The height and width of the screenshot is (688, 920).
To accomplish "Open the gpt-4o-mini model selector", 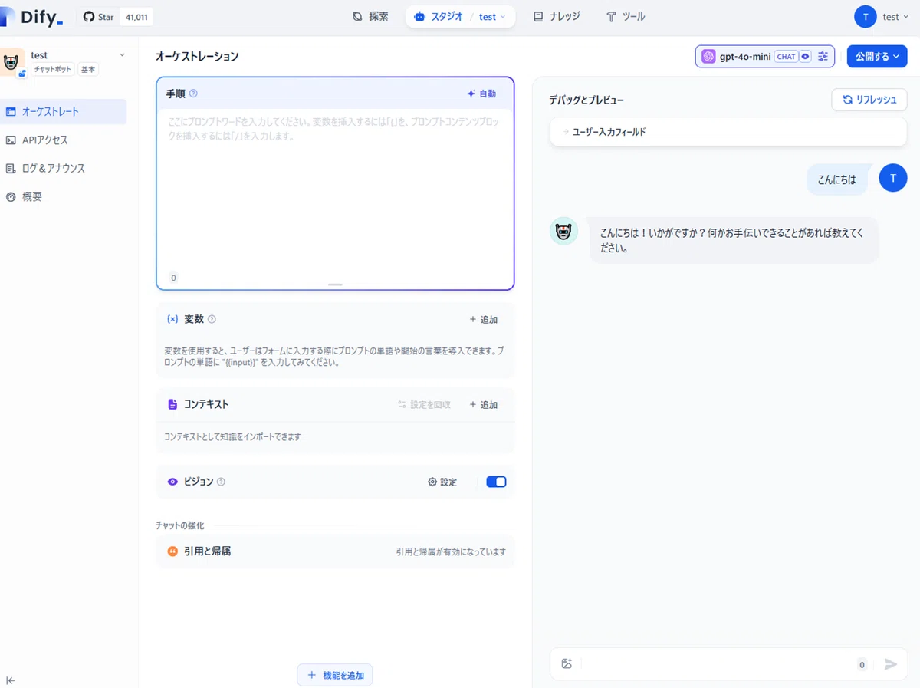I will pos(764,56).
